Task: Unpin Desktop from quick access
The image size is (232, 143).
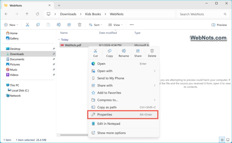Action: pos(54,49)
